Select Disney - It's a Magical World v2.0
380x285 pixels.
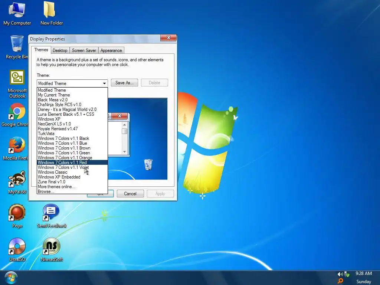[72, 109]
